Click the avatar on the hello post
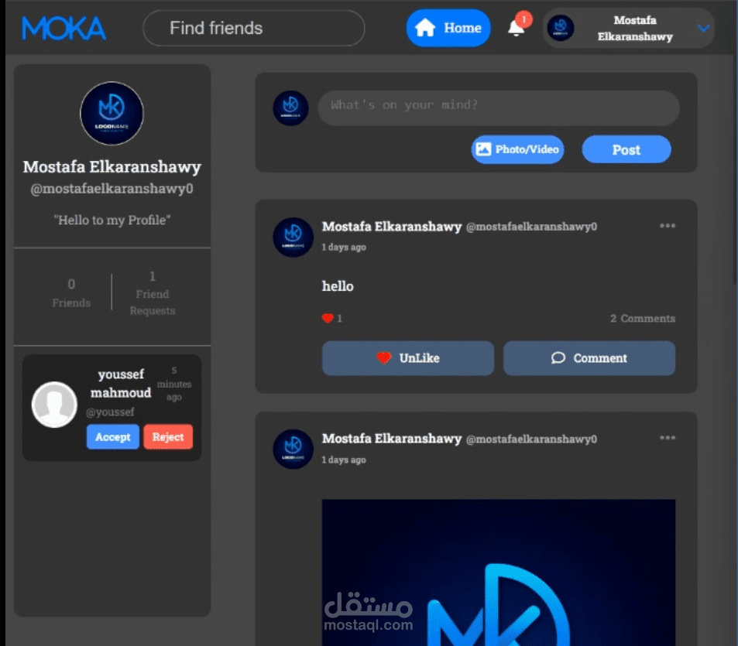738x646 pixels. tap(293, 237)
